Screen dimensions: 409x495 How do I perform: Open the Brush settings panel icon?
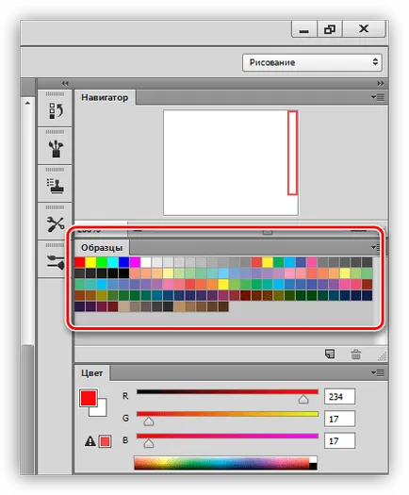56,262
